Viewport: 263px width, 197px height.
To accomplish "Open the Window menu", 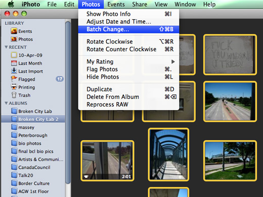I will (185, 4).
